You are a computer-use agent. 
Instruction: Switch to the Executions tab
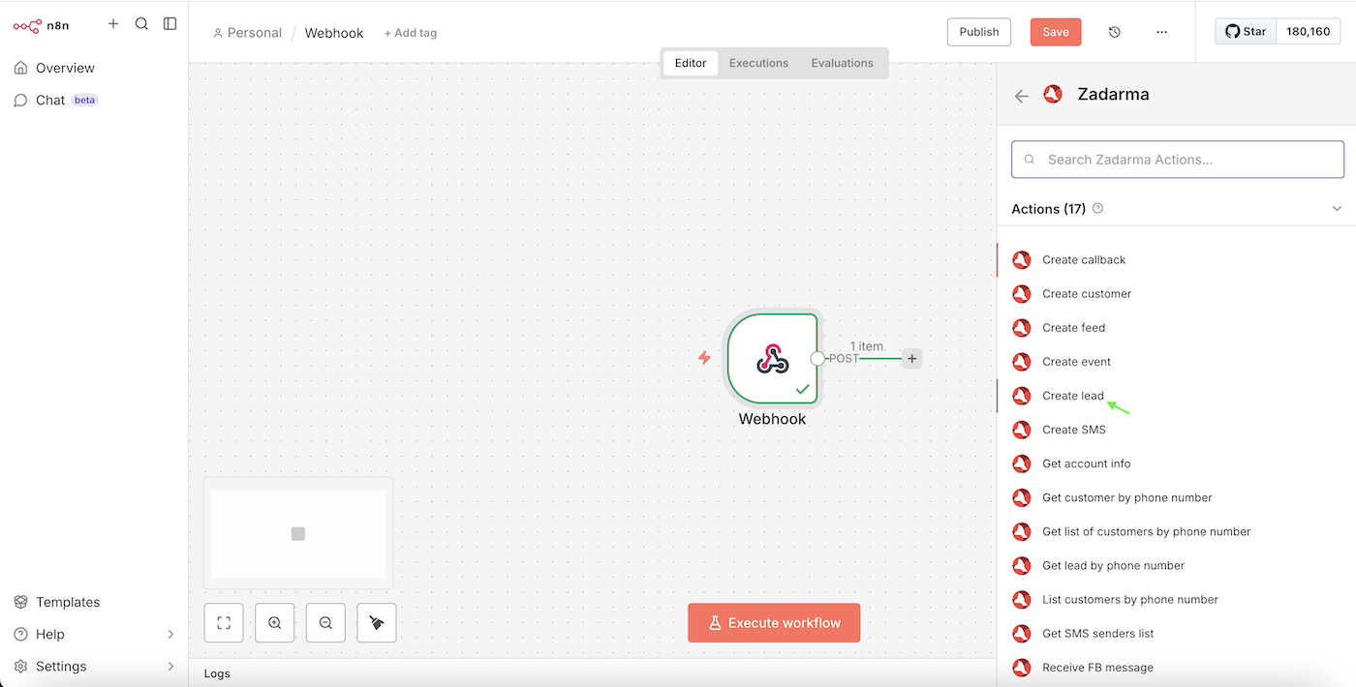(758, 63)
